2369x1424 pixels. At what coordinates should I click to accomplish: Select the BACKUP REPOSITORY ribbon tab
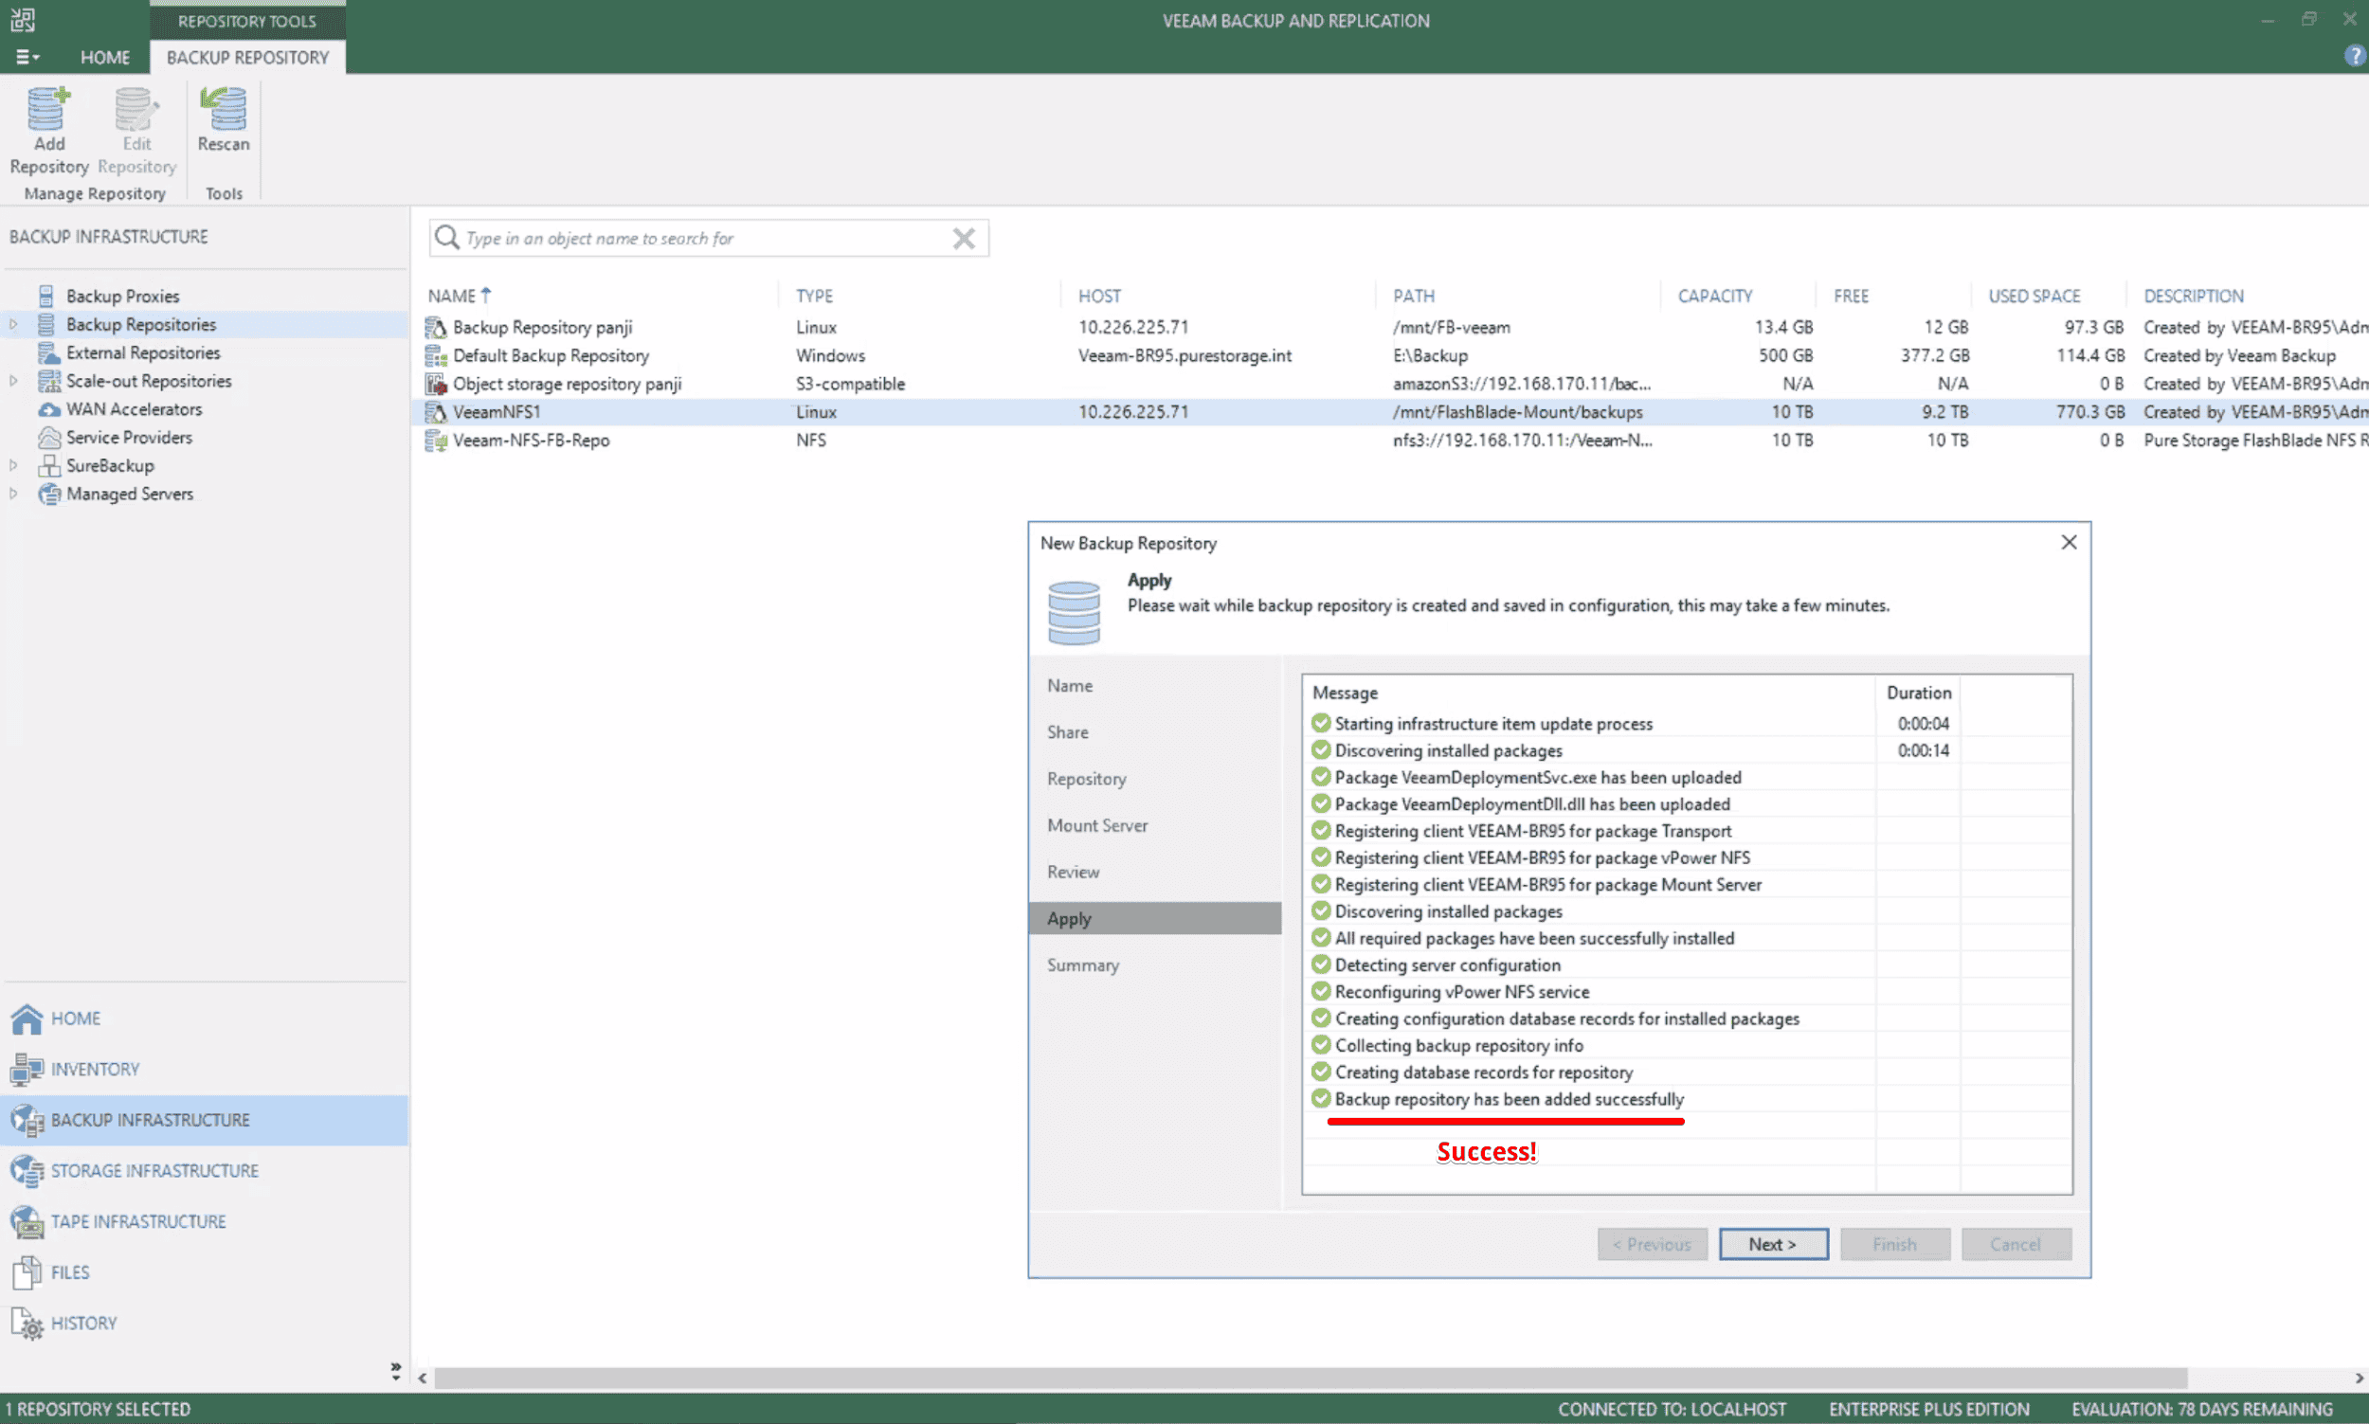(x=247, y=58)
